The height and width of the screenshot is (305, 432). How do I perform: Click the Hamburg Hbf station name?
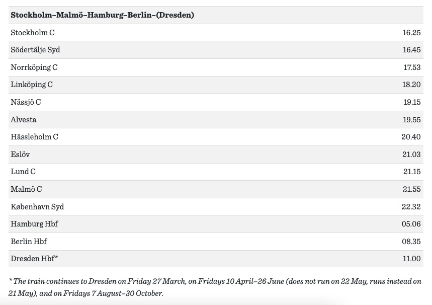(x=35, y=223)
